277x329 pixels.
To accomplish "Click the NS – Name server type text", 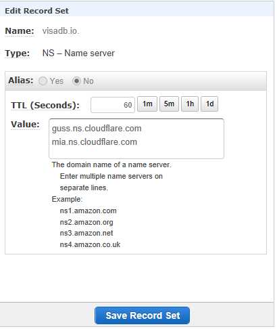I will click(x=78, y=53).
